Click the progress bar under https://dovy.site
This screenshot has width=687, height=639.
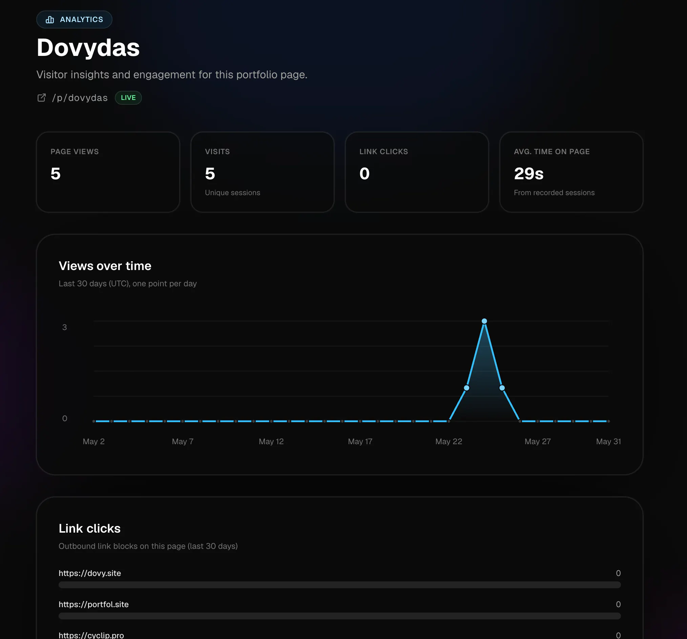click(x=340, y=585)
